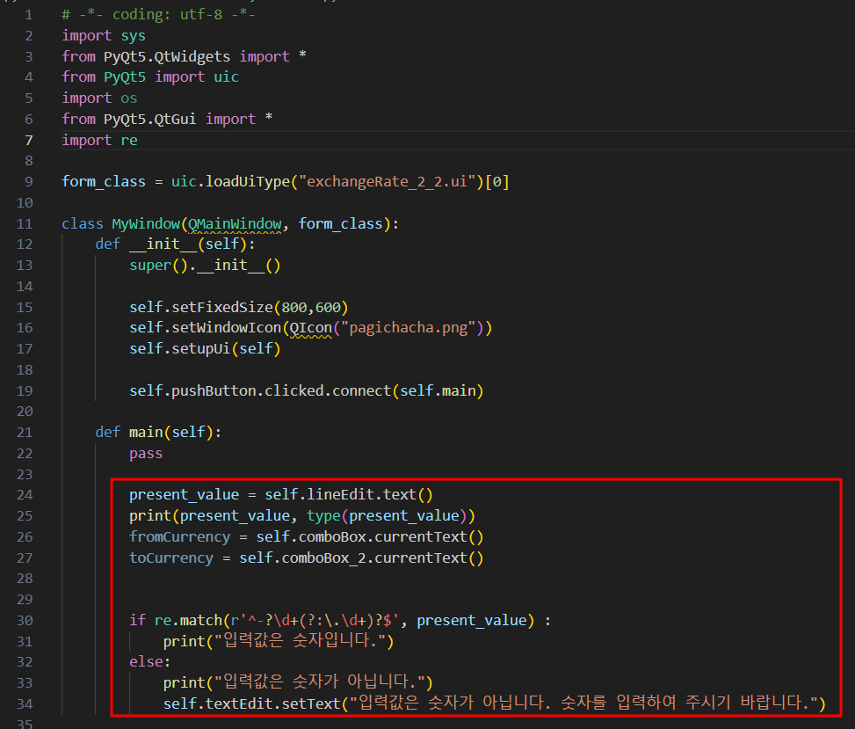Click the 'import os' line
Screen dimensions: 855x729
point(99,98)
